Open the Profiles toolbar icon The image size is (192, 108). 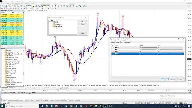tap(6, 6)
